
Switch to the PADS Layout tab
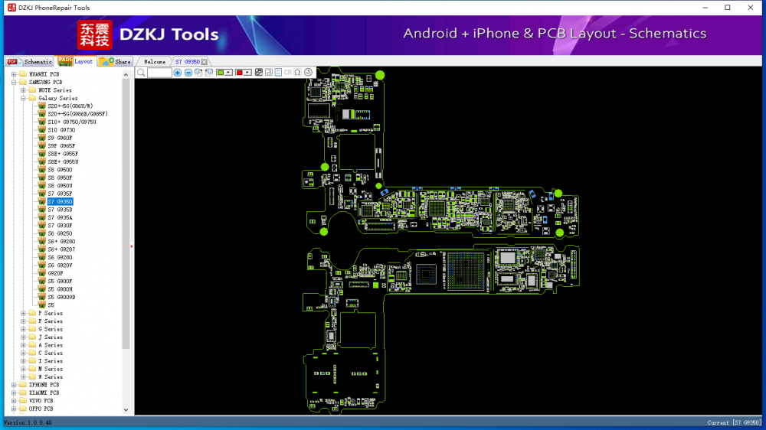pos(75,61)
